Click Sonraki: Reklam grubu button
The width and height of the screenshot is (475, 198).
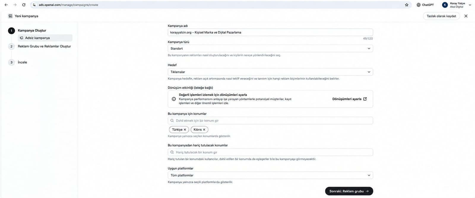349,191
